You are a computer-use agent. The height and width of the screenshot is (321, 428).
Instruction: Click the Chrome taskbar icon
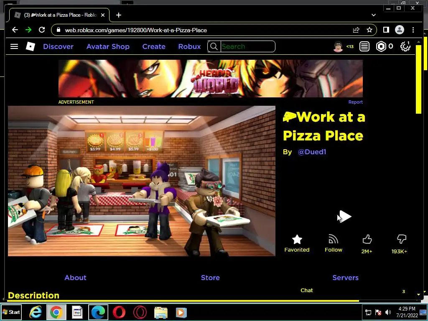coord(56,312)
